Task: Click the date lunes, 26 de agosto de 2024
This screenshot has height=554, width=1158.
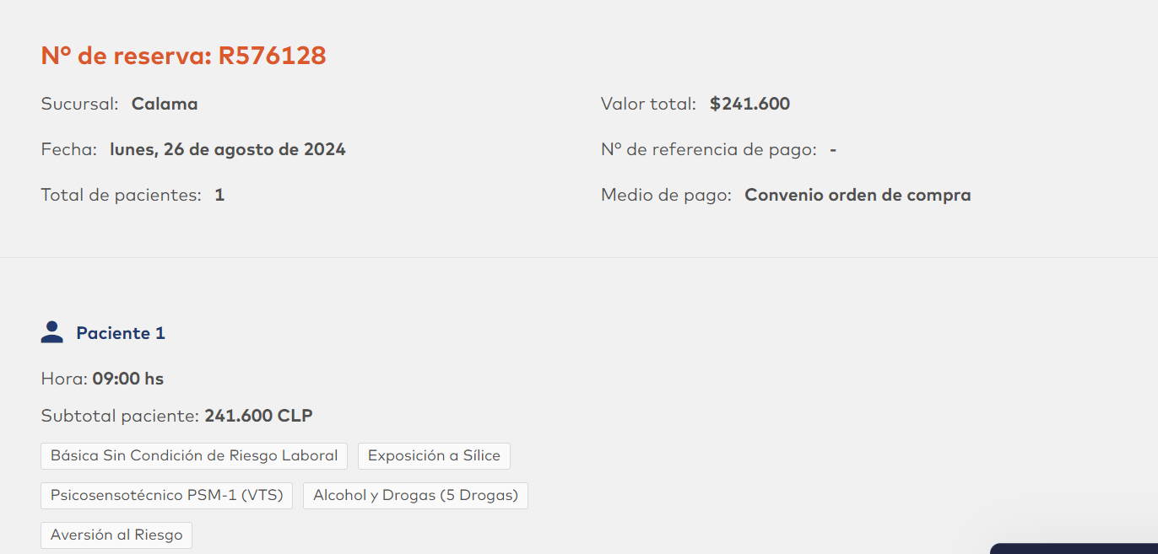Action: point(228,150)
